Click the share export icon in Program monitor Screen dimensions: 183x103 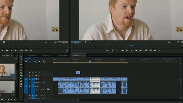160,50
